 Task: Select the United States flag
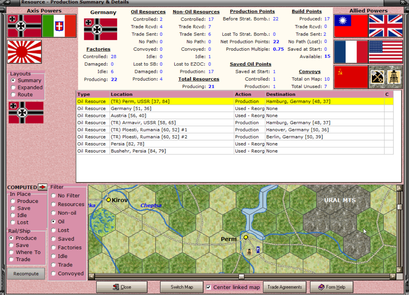click(386, 52)
